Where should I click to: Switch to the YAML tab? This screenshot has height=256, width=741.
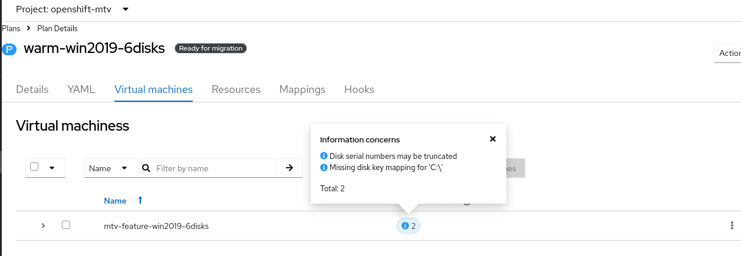pyautogui.click(x=81, y=89)
